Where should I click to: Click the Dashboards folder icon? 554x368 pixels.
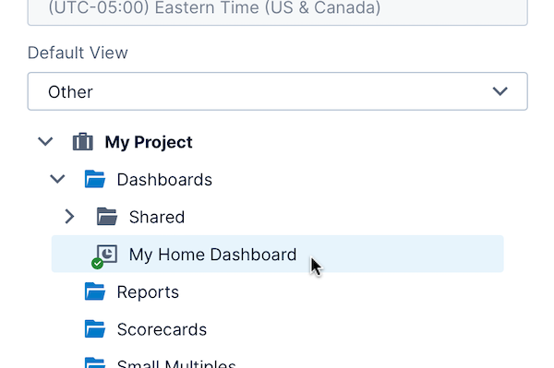[95, 179]
